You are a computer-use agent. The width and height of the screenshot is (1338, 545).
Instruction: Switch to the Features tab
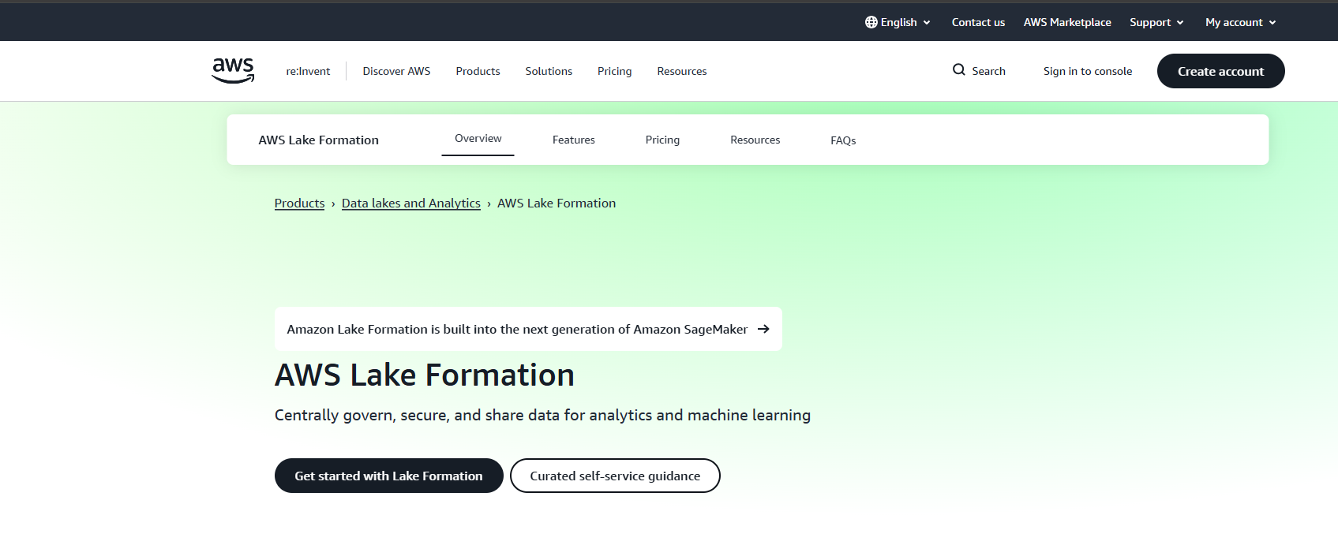tap(573, 140)
